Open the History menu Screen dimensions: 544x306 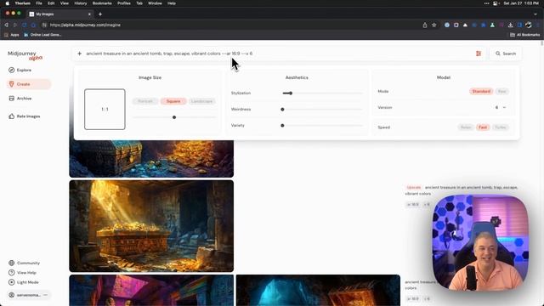[x=81, y=3]
